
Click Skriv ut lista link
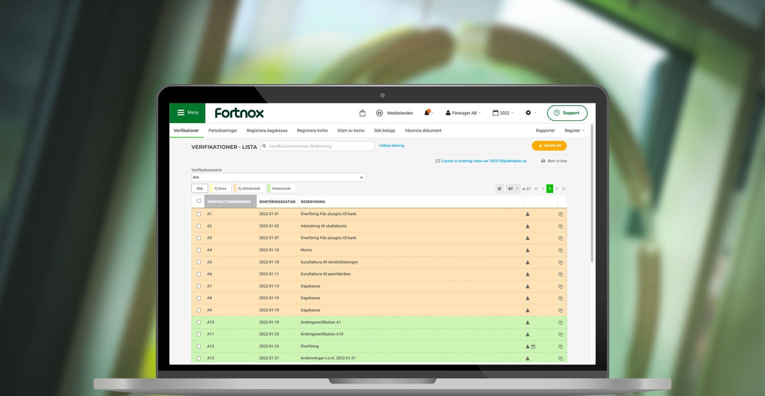557,161
